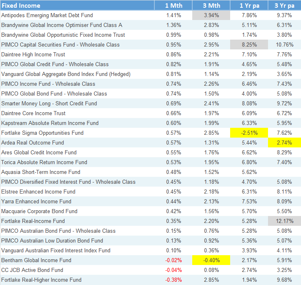Click the 5.91% Bentham three-year value

(284, 261)
